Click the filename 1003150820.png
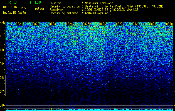 (x=14, y=7)
